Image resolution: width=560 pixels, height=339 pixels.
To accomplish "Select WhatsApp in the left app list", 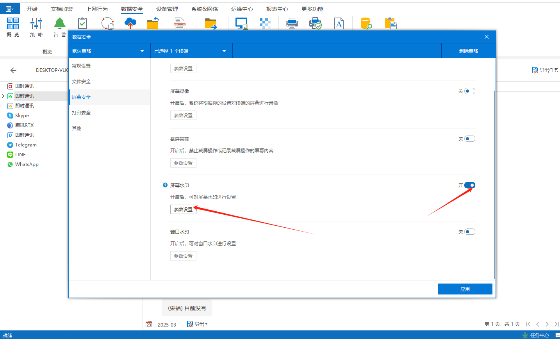I will [x=27, y=164].
